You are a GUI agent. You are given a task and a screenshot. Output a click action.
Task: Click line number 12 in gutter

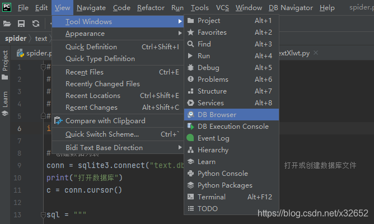coord(17,203)
